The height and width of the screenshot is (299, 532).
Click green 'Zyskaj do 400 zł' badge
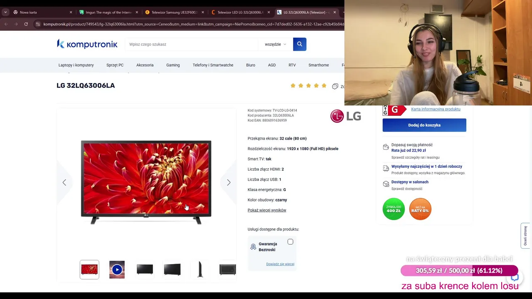pyautogui.click(x=394, y=209)
